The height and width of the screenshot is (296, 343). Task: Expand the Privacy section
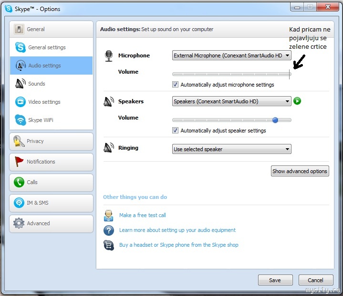click(52, 142)
